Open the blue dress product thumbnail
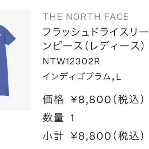Screen dimensions: 149x149 tap(15, 60)
